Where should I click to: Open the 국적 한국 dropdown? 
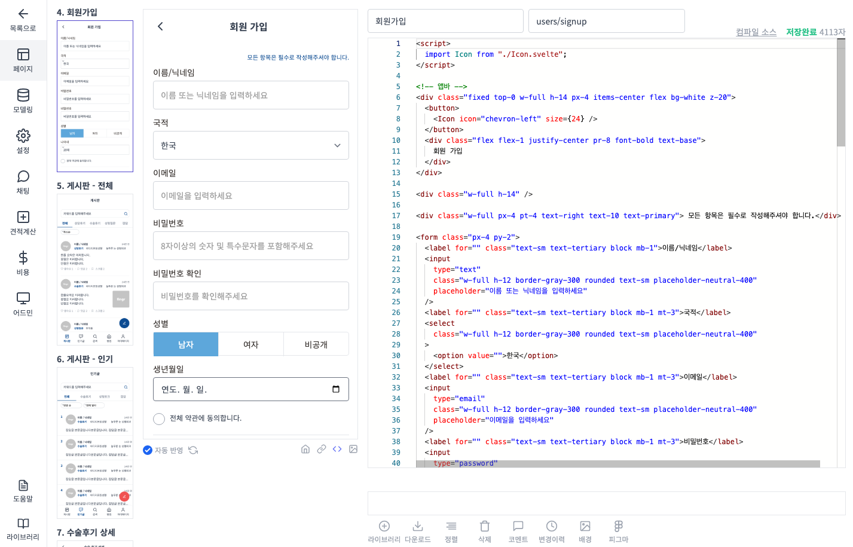251,145
